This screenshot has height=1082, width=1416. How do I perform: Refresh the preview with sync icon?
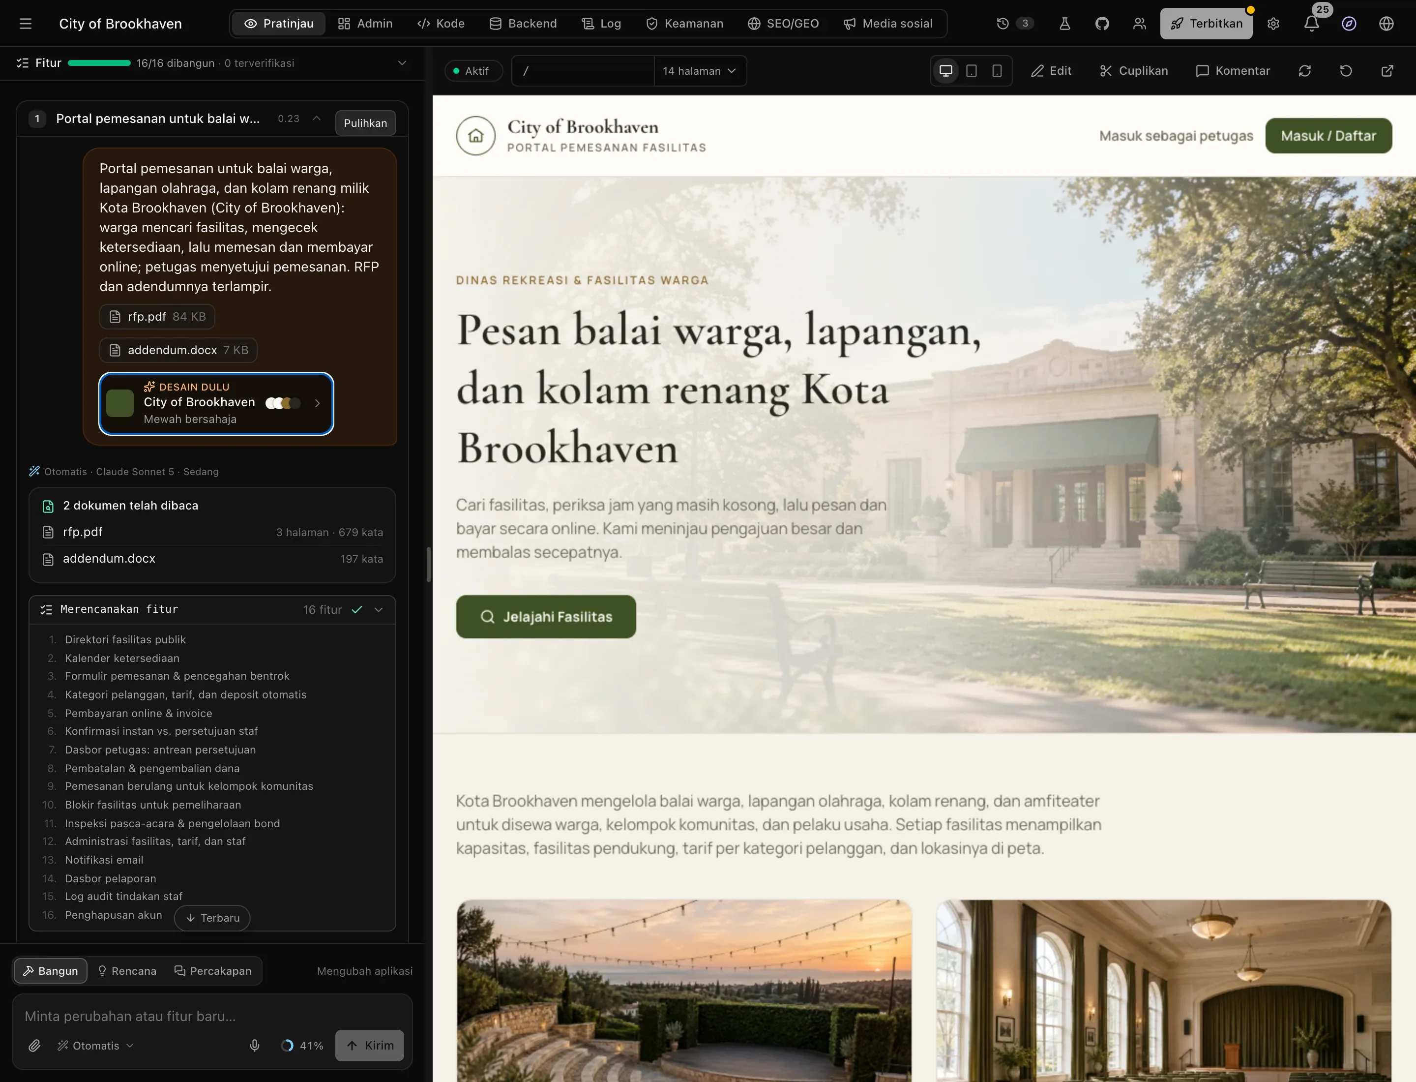click(1304, 71)
